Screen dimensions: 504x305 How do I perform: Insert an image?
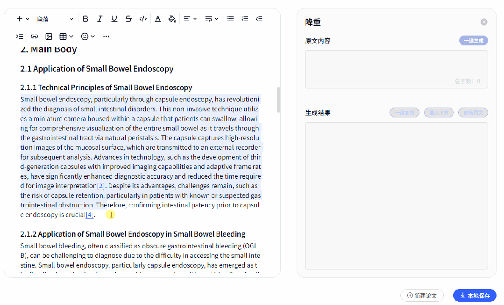49,36
